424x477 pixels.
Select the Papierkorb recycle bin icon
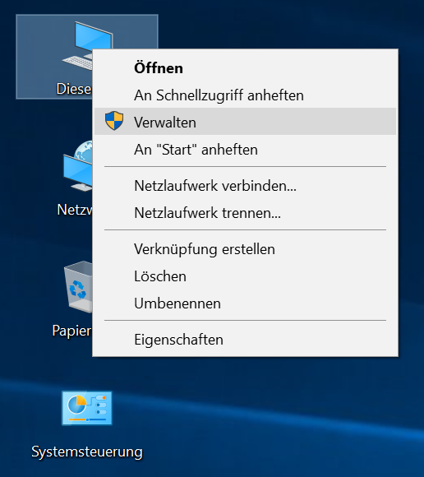click(78, 287)
